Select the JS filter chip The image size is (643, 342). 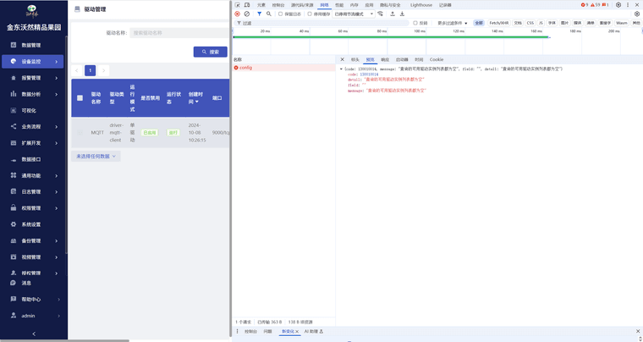click(541, 24)
